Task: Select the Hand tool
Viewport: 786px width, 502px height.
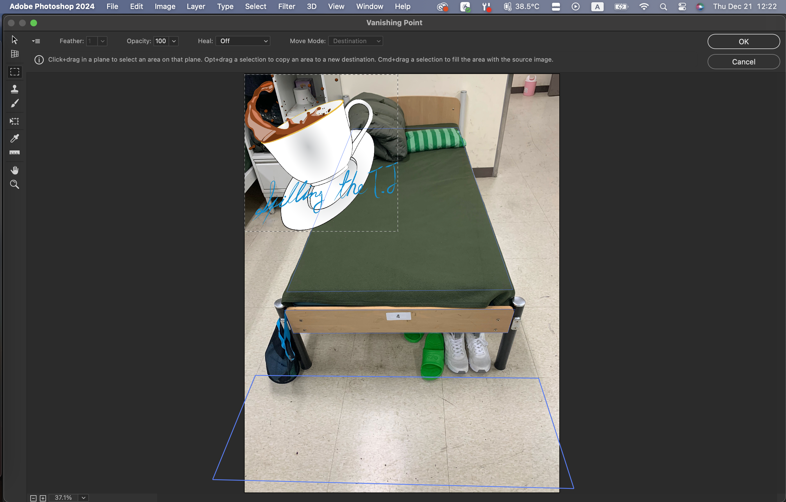Action: click(x=14, y=170)
